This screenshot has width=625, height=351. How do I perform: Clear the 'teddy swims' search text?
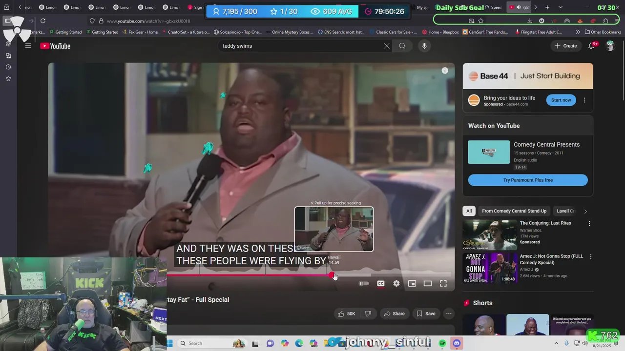(387, 46)
